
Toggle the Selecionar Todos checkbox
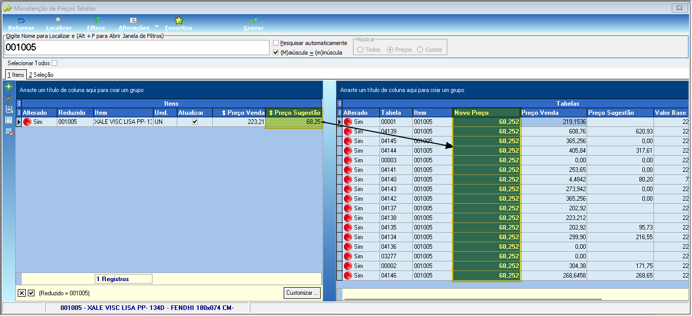(x=55, y=63)
